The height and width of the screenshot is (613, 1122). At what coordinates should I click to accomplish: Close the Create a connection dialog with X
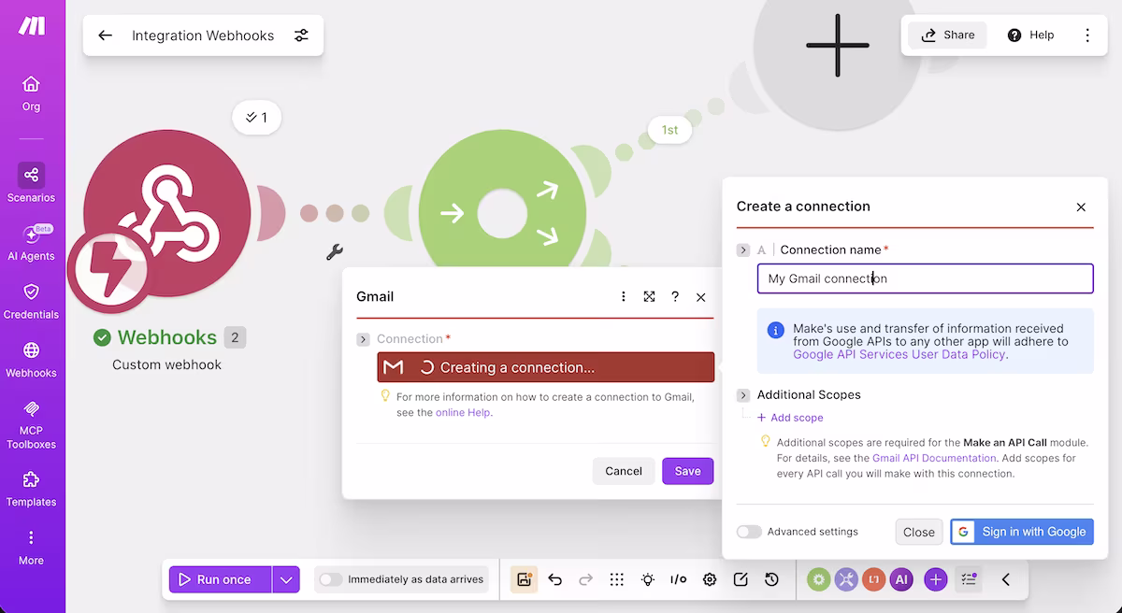(x=1081, y=207)
